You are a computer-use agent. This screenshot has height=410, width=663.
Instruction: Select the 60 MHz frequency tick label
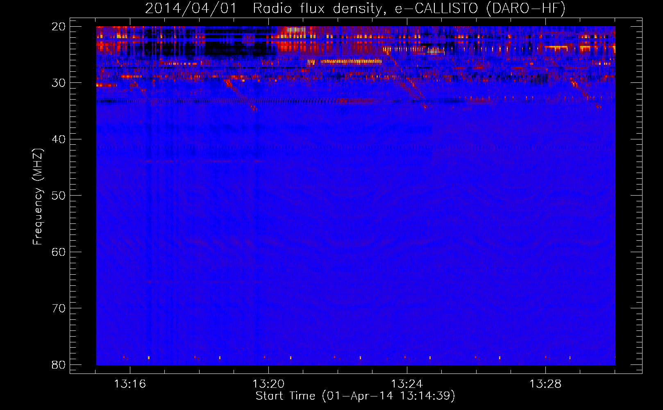pos(59,252)
